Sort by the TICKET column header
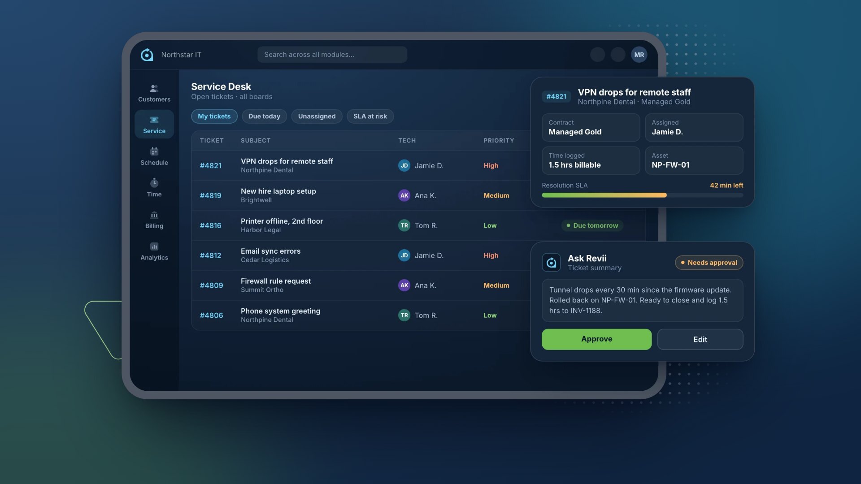 coord(212,141)
